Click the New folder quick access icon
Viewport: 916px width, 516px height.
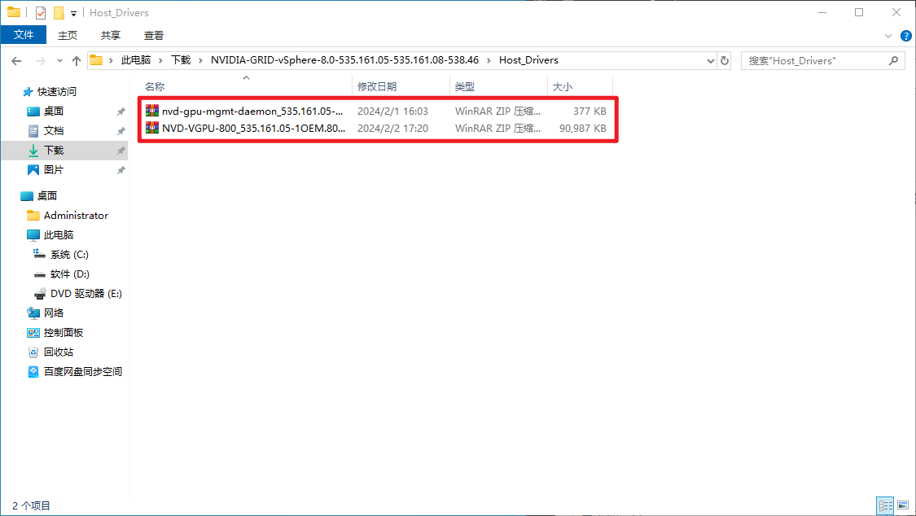pyautogui.click(x=59, y=13)
